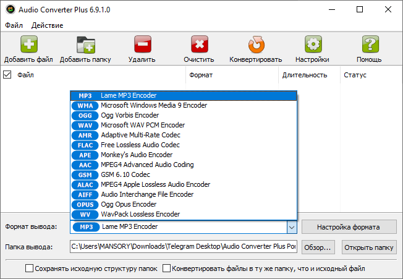Select Ogg Vorbis Encoder option

pos(184,116)
